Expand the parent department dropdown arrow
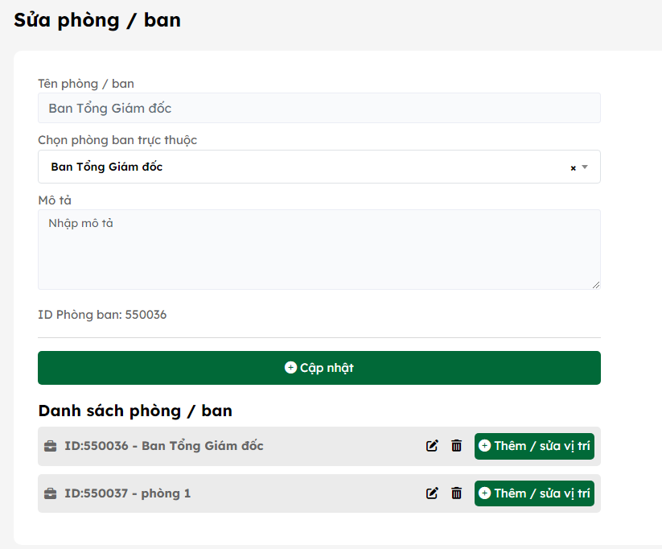This screenshot has height=549, width=662. 585,167
